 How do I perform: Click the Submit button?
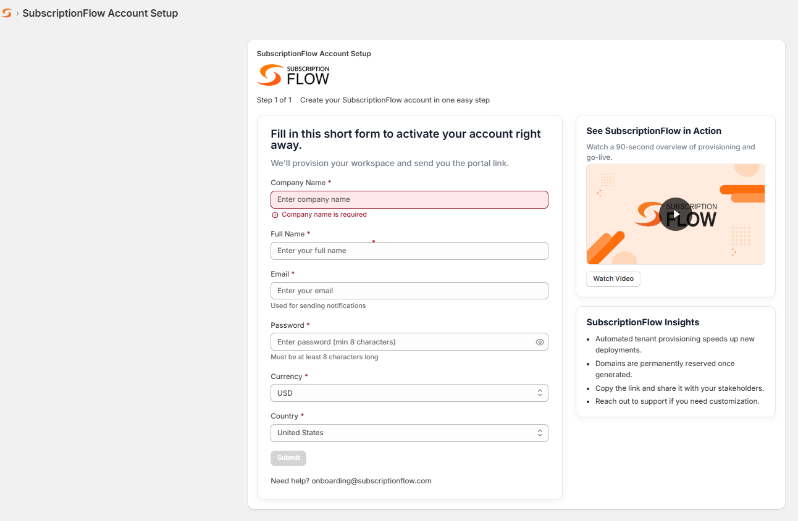288,458
